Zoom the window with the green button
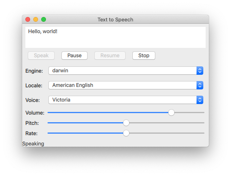The image size is (231, 176). pos(44,19)
